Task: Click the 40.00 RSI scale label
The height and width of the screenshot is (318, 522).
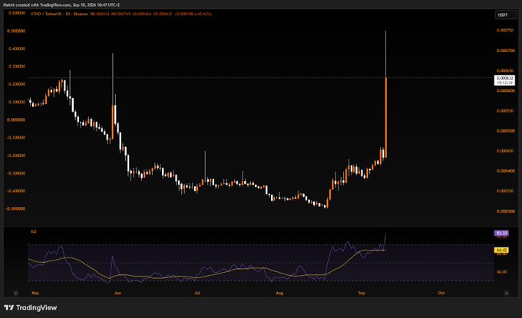Action: [502, 271]
